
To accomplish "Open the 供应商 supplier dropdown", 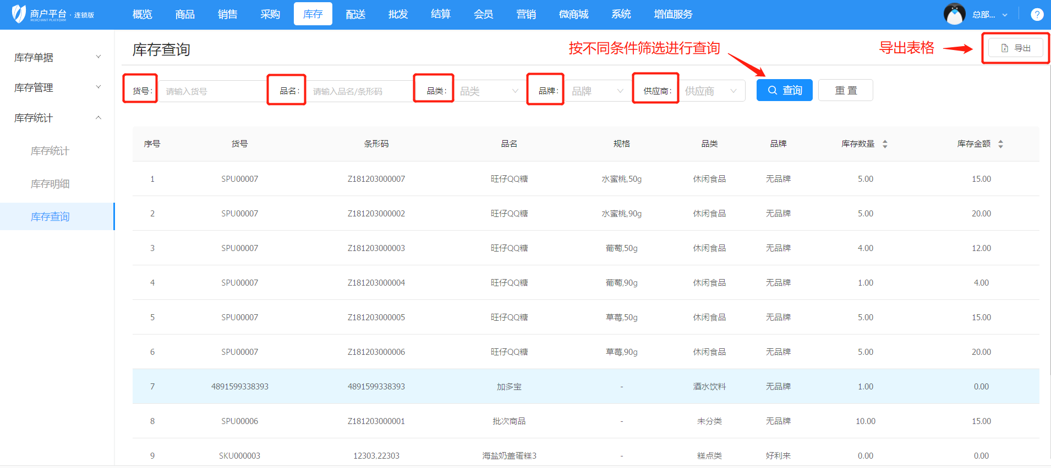I will [x=711, y=91].
